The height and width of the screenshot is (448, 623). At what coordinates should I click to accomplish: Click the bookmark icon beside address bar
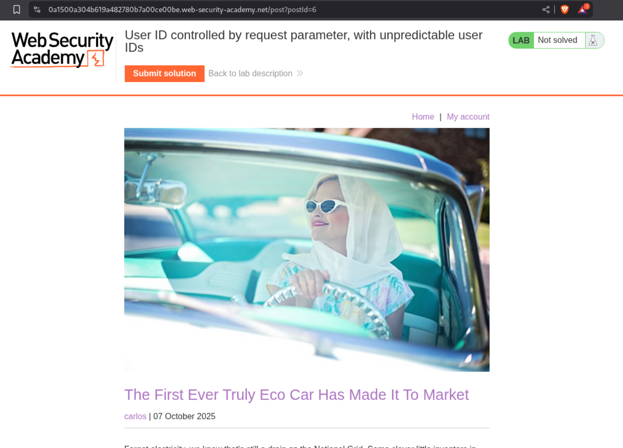click(17, 10)
